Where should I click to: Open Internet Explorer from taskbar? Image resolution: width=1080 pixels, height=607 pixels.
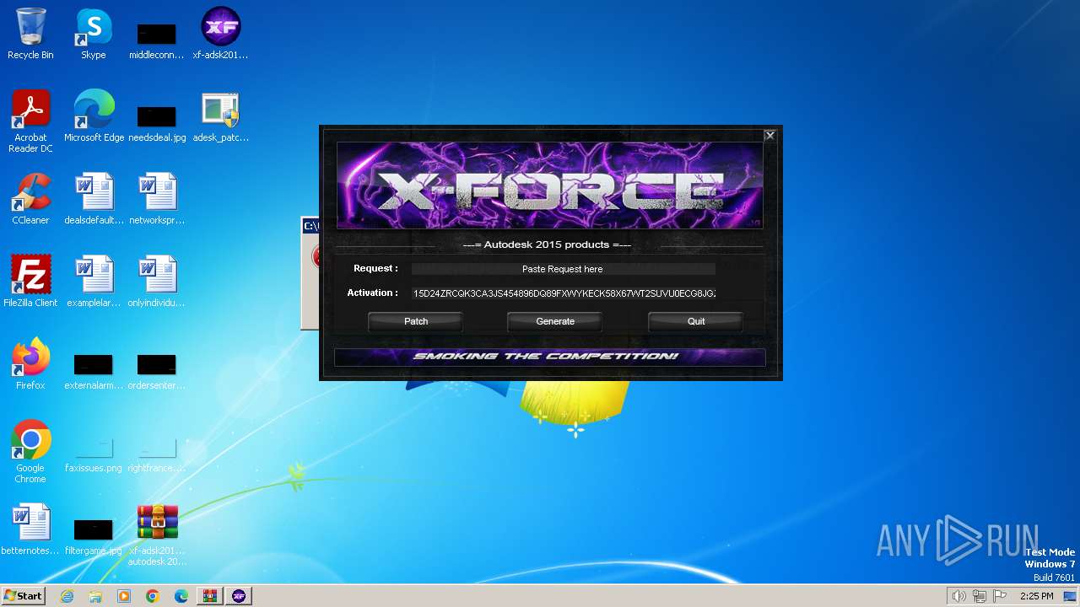(67, 596)
